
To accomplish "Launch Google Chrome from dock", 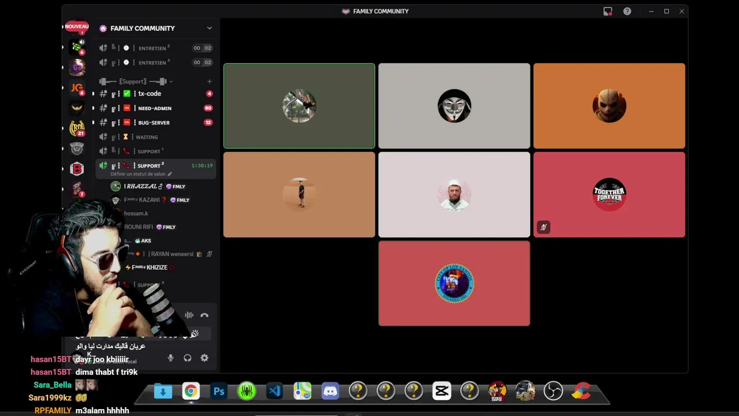I will click(x=191, y=392).
